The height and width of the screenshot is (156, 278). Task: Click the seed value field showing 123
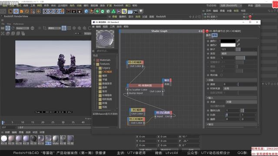[x=228, y=49]
